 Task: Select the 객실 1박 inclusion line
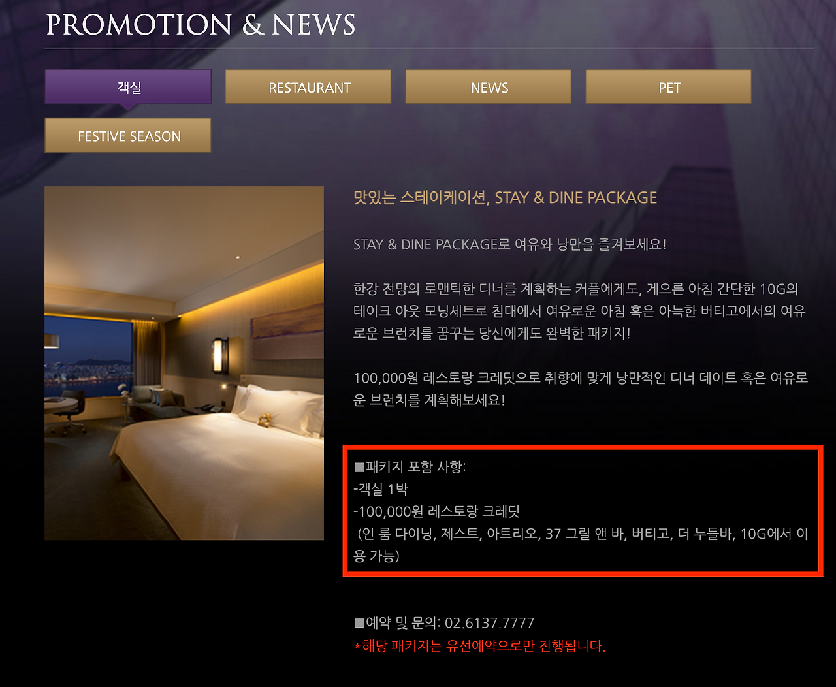coord(381,489)
